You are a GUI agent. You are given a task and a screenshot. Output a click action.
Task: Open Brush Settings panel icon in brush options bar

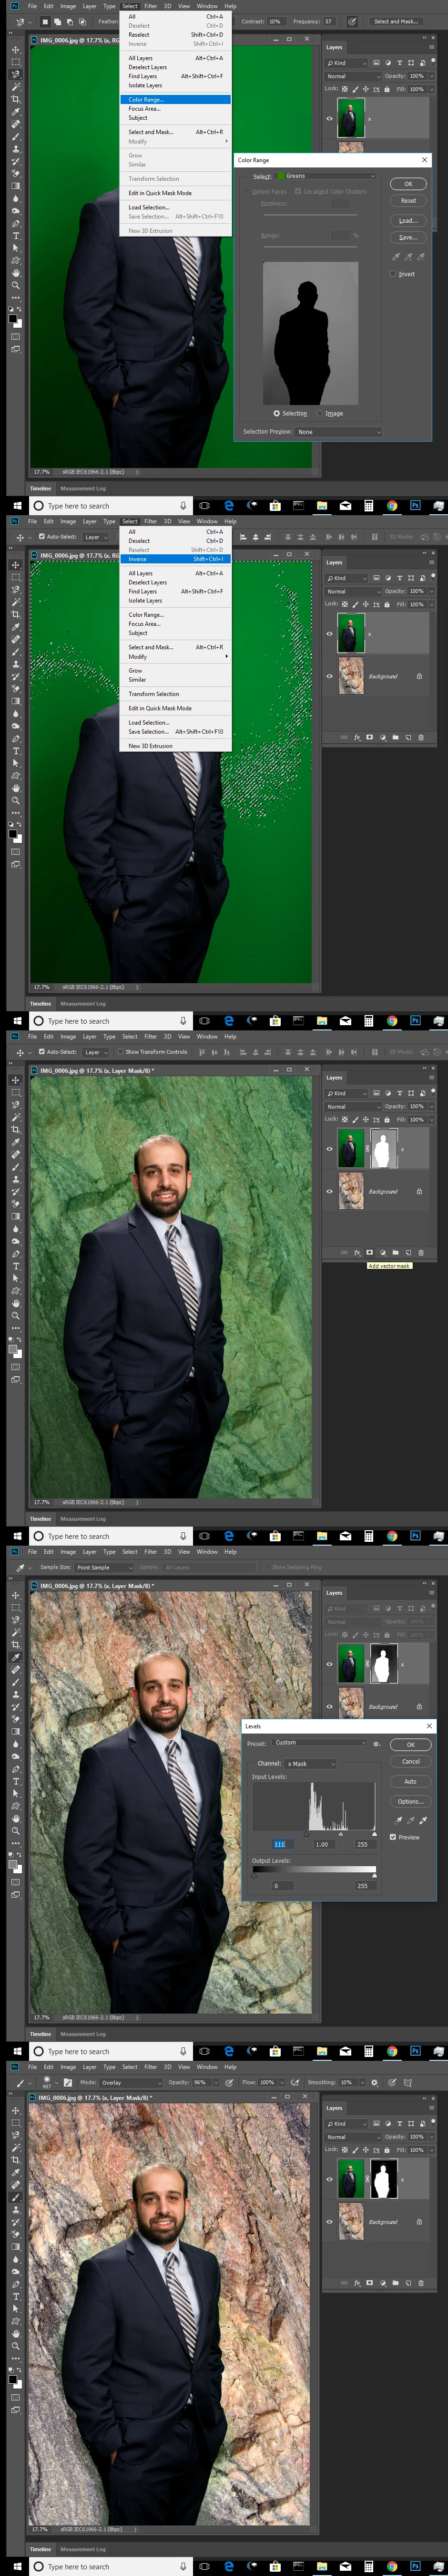67,2082
